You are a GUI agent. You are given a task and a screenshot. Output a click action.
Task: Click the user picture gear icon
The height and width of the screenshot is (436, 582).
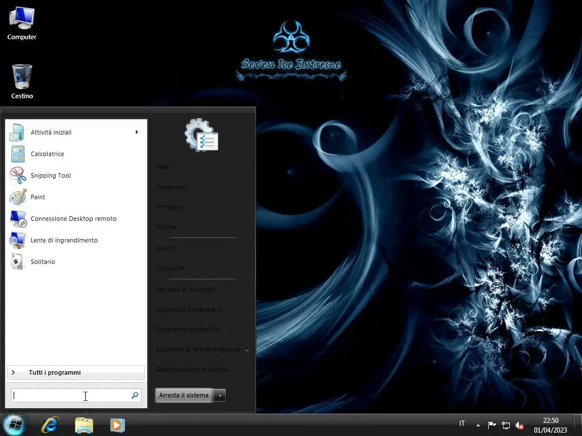coord(202,135)
